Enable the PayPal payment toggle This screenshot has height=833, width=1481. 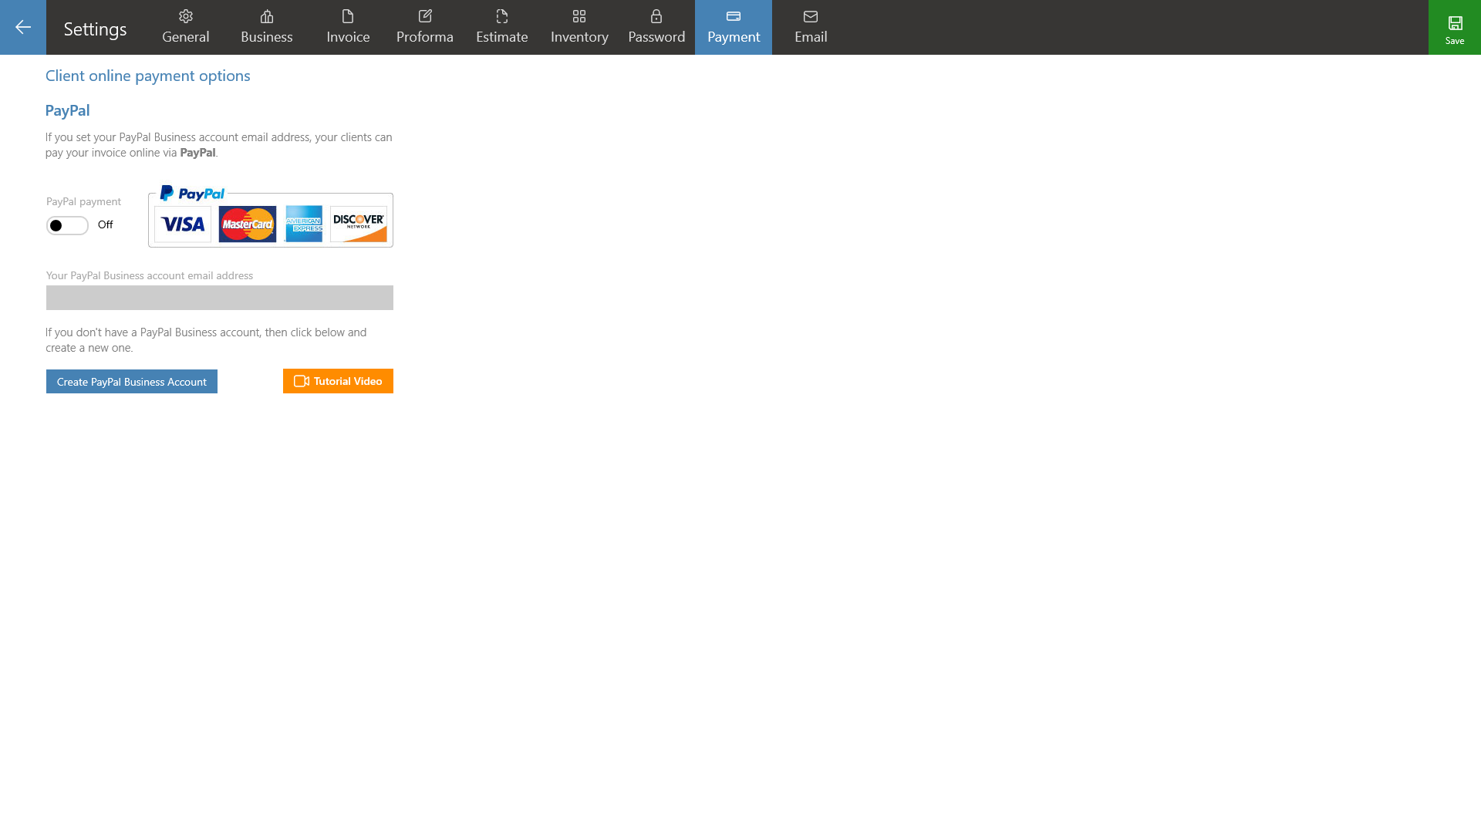click(67, 225)
